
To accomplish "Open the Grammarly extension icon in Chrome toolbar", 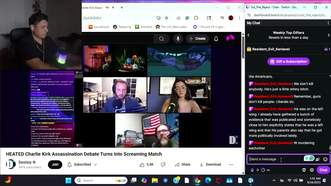I will pos(187,18).
